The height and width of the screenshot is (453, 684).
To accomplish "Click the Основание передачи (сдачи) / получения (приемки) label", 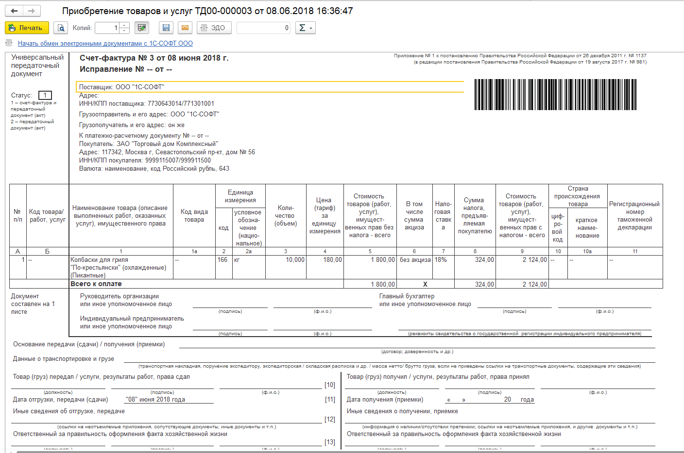I will [89, 344].
